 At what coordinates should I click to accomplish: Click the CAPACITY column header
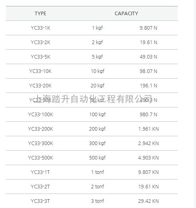pos(126,14)
